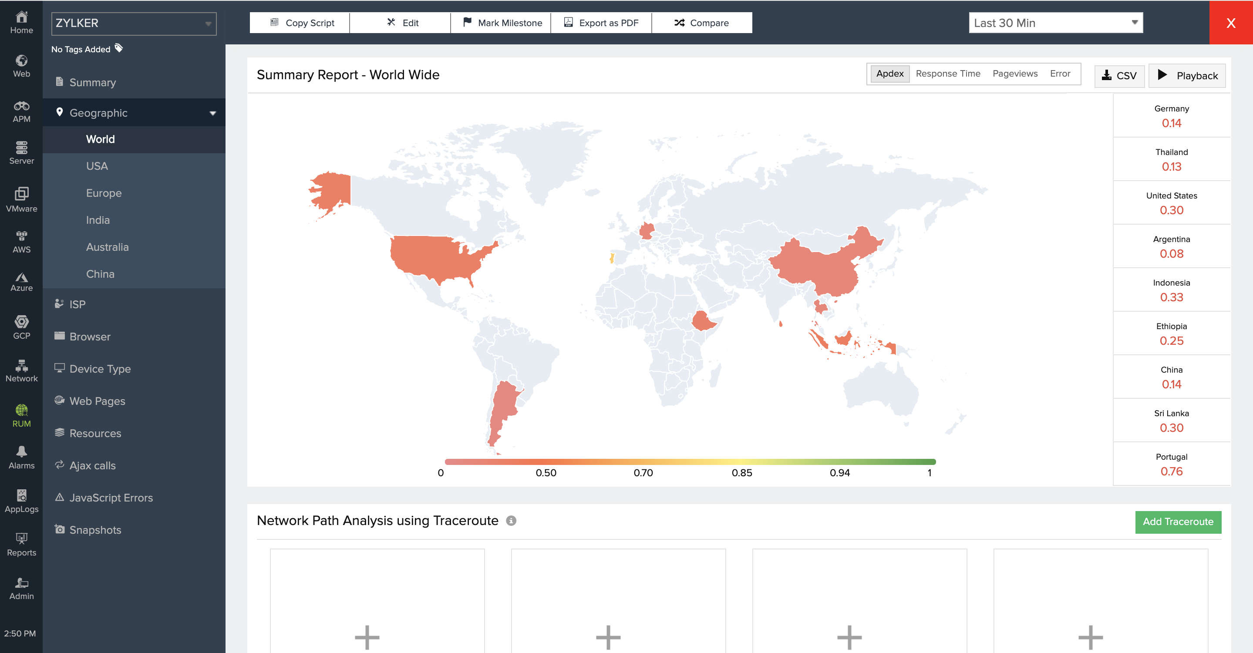Image resolution: width=1253 pixels, height=653 pixels.
Task: Click the Snapshots camera icon
Action: click(x=59, y=529)
